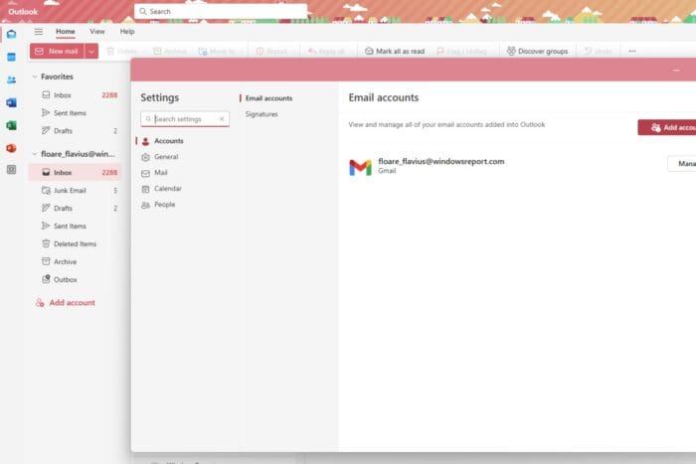The height and width of the screenshot is (464, 696).
Task: Open the Calendar icon in app rail
Action: (12, 57)
